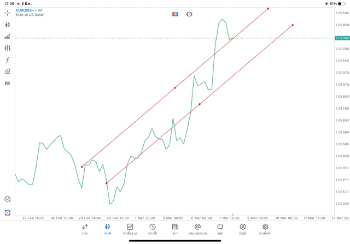Viewport: 350px width, 244px height.
Task: Open the function indicator (f) icon
Action: [x=8, y=60]
